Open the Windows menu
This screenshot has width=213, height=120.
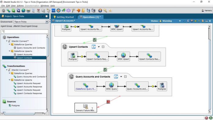pyautogui.click(x=45, y=6)
